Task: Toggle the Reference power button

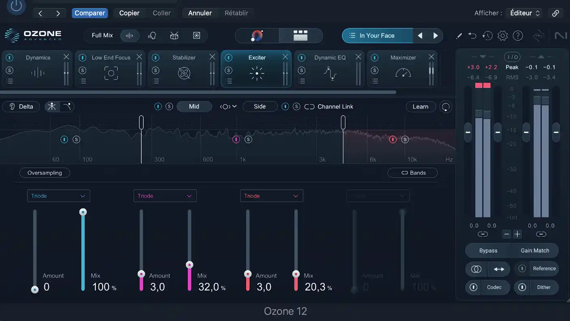Action: 522,268
